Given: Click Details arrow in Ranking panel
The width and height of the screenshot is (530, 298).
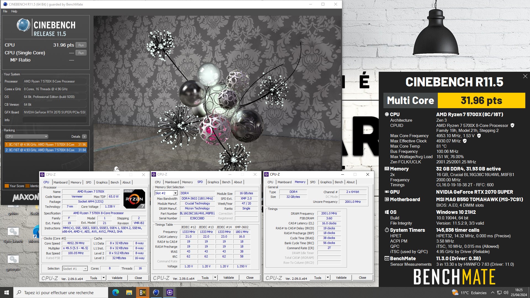Looking at the screenshot, I should pyautogui.click(x=84, y=137).
